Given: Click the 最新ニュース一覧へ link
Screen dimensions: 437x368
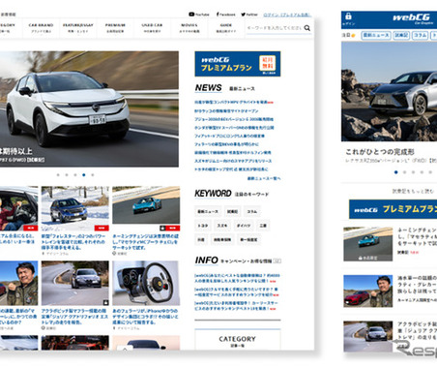Looking at the screenshot, I should (264, 178).
